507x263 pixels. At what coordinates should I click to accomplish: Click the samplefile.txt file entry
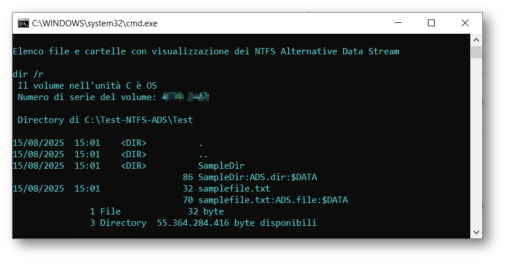pos(234,189)
